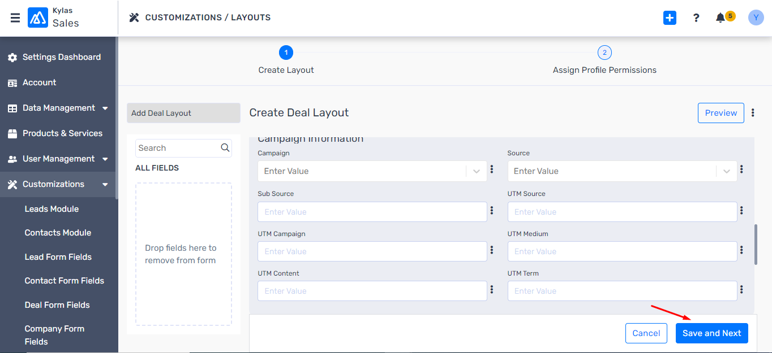Open Company Form Fields

point(54,335)
